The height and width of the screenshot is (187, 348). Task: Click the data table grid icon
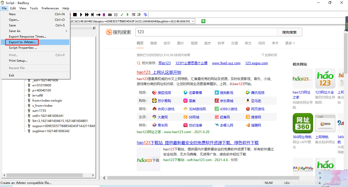click(133, 15)
